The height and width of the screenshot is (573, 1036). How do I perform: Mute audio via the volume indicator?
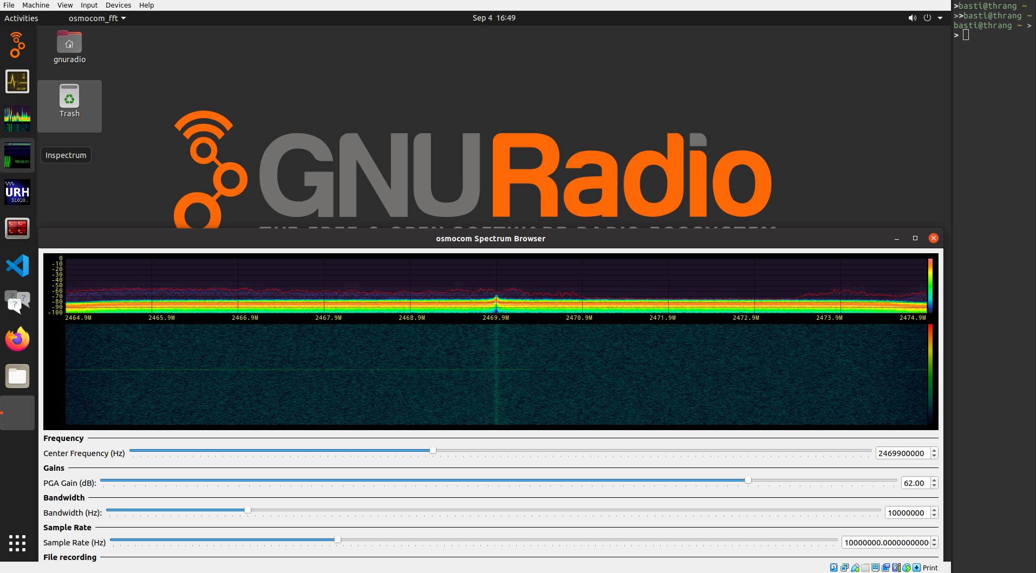tap(913, 18)
